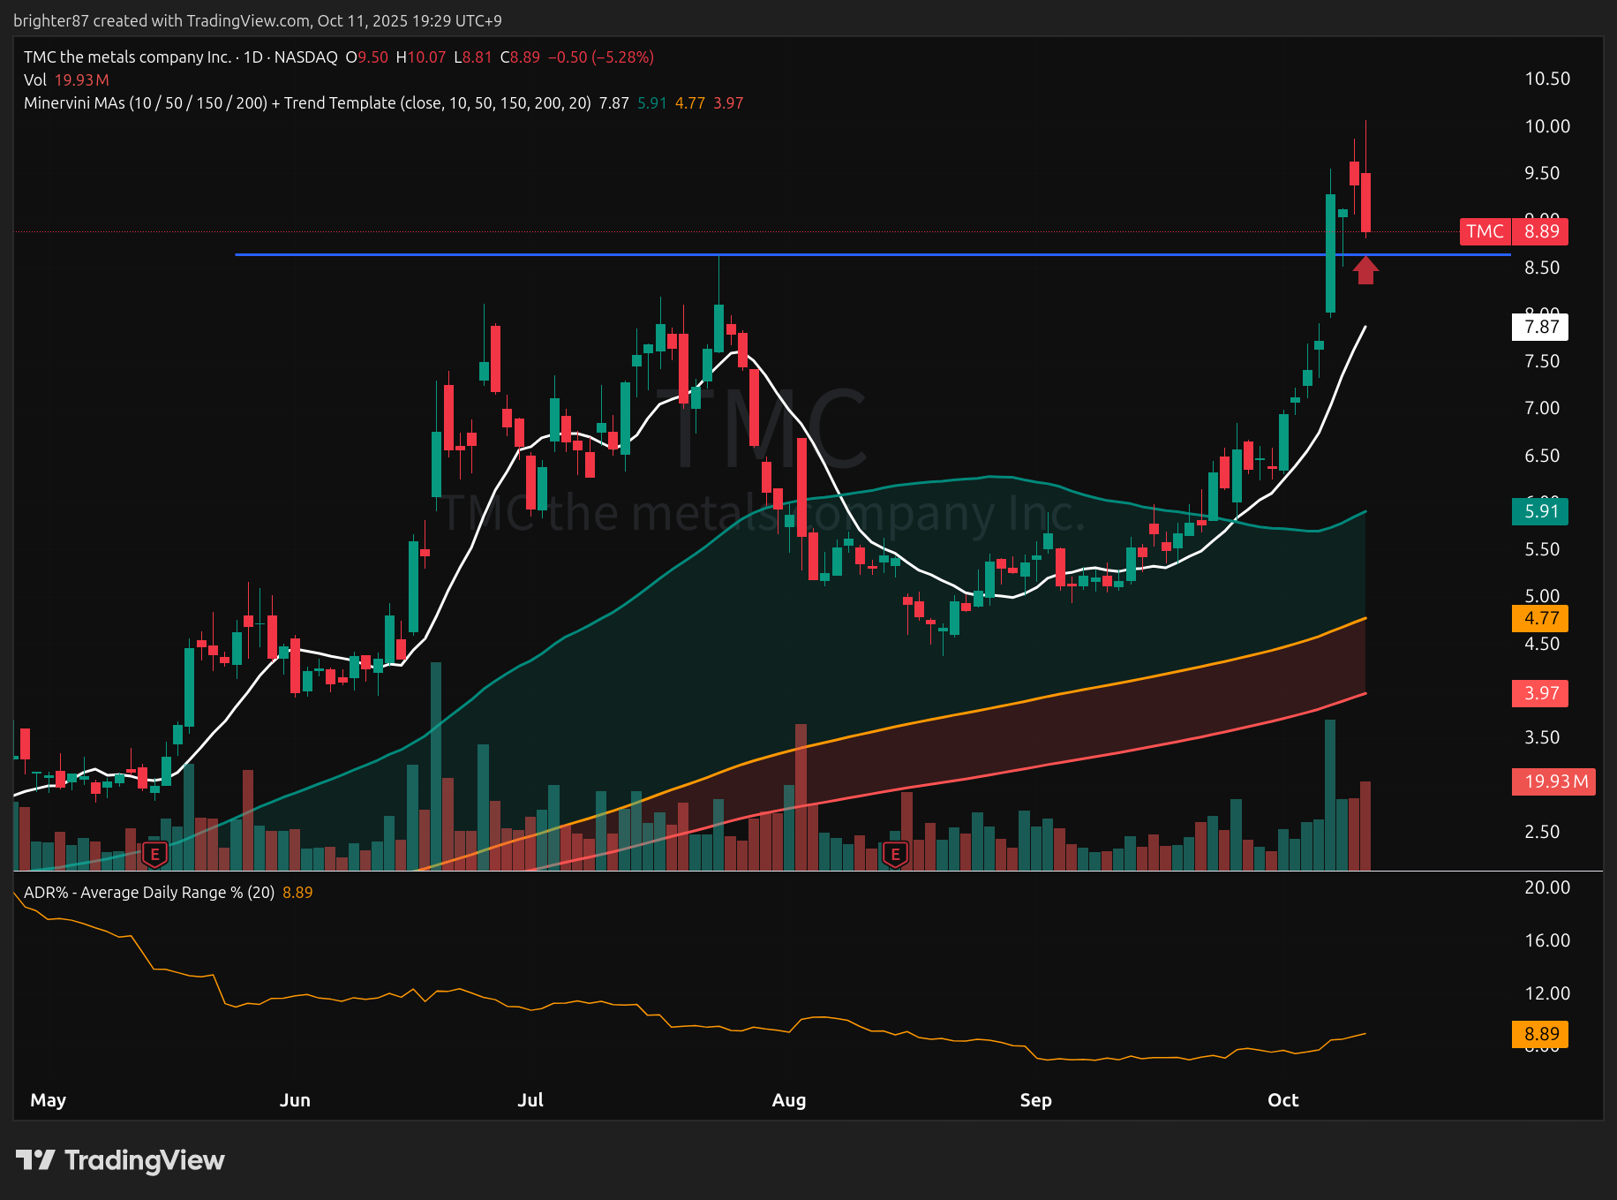Click the green 5.91 moving average label
This screenshot has width=1617, height=1200.
[x=1540, y=511]
